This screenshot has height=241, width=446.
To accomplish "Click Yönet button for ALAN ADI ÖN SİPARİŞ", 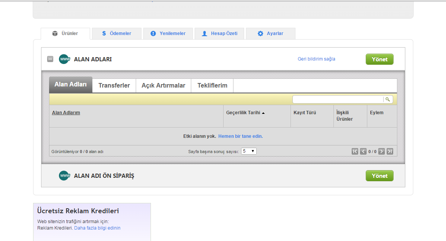I will 379,176.
